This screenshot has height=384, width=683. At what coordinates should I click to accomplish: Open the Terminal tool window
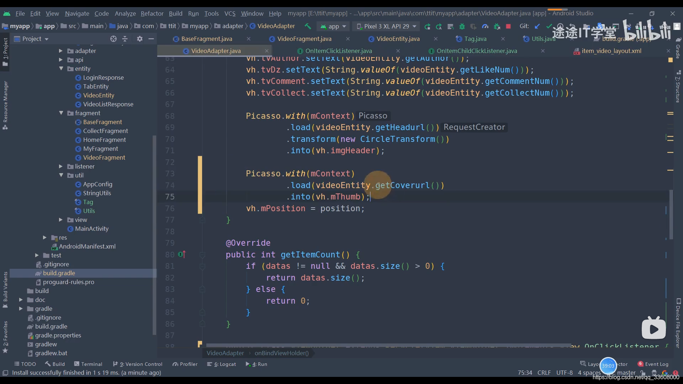tap(88, 364)
